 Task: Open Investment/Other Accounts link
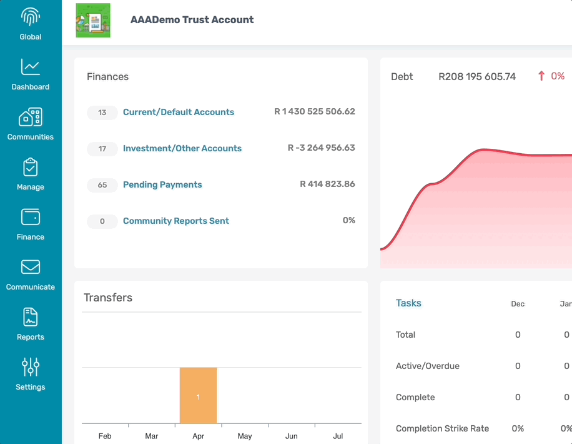182,148
